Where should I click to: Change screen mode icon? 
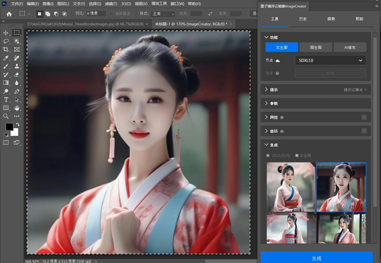[17, 143]
